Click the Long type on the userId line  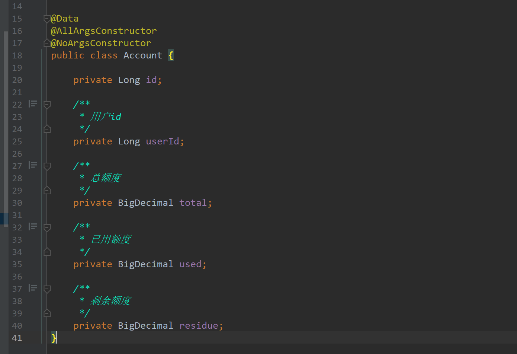click(x=129, y=141)
